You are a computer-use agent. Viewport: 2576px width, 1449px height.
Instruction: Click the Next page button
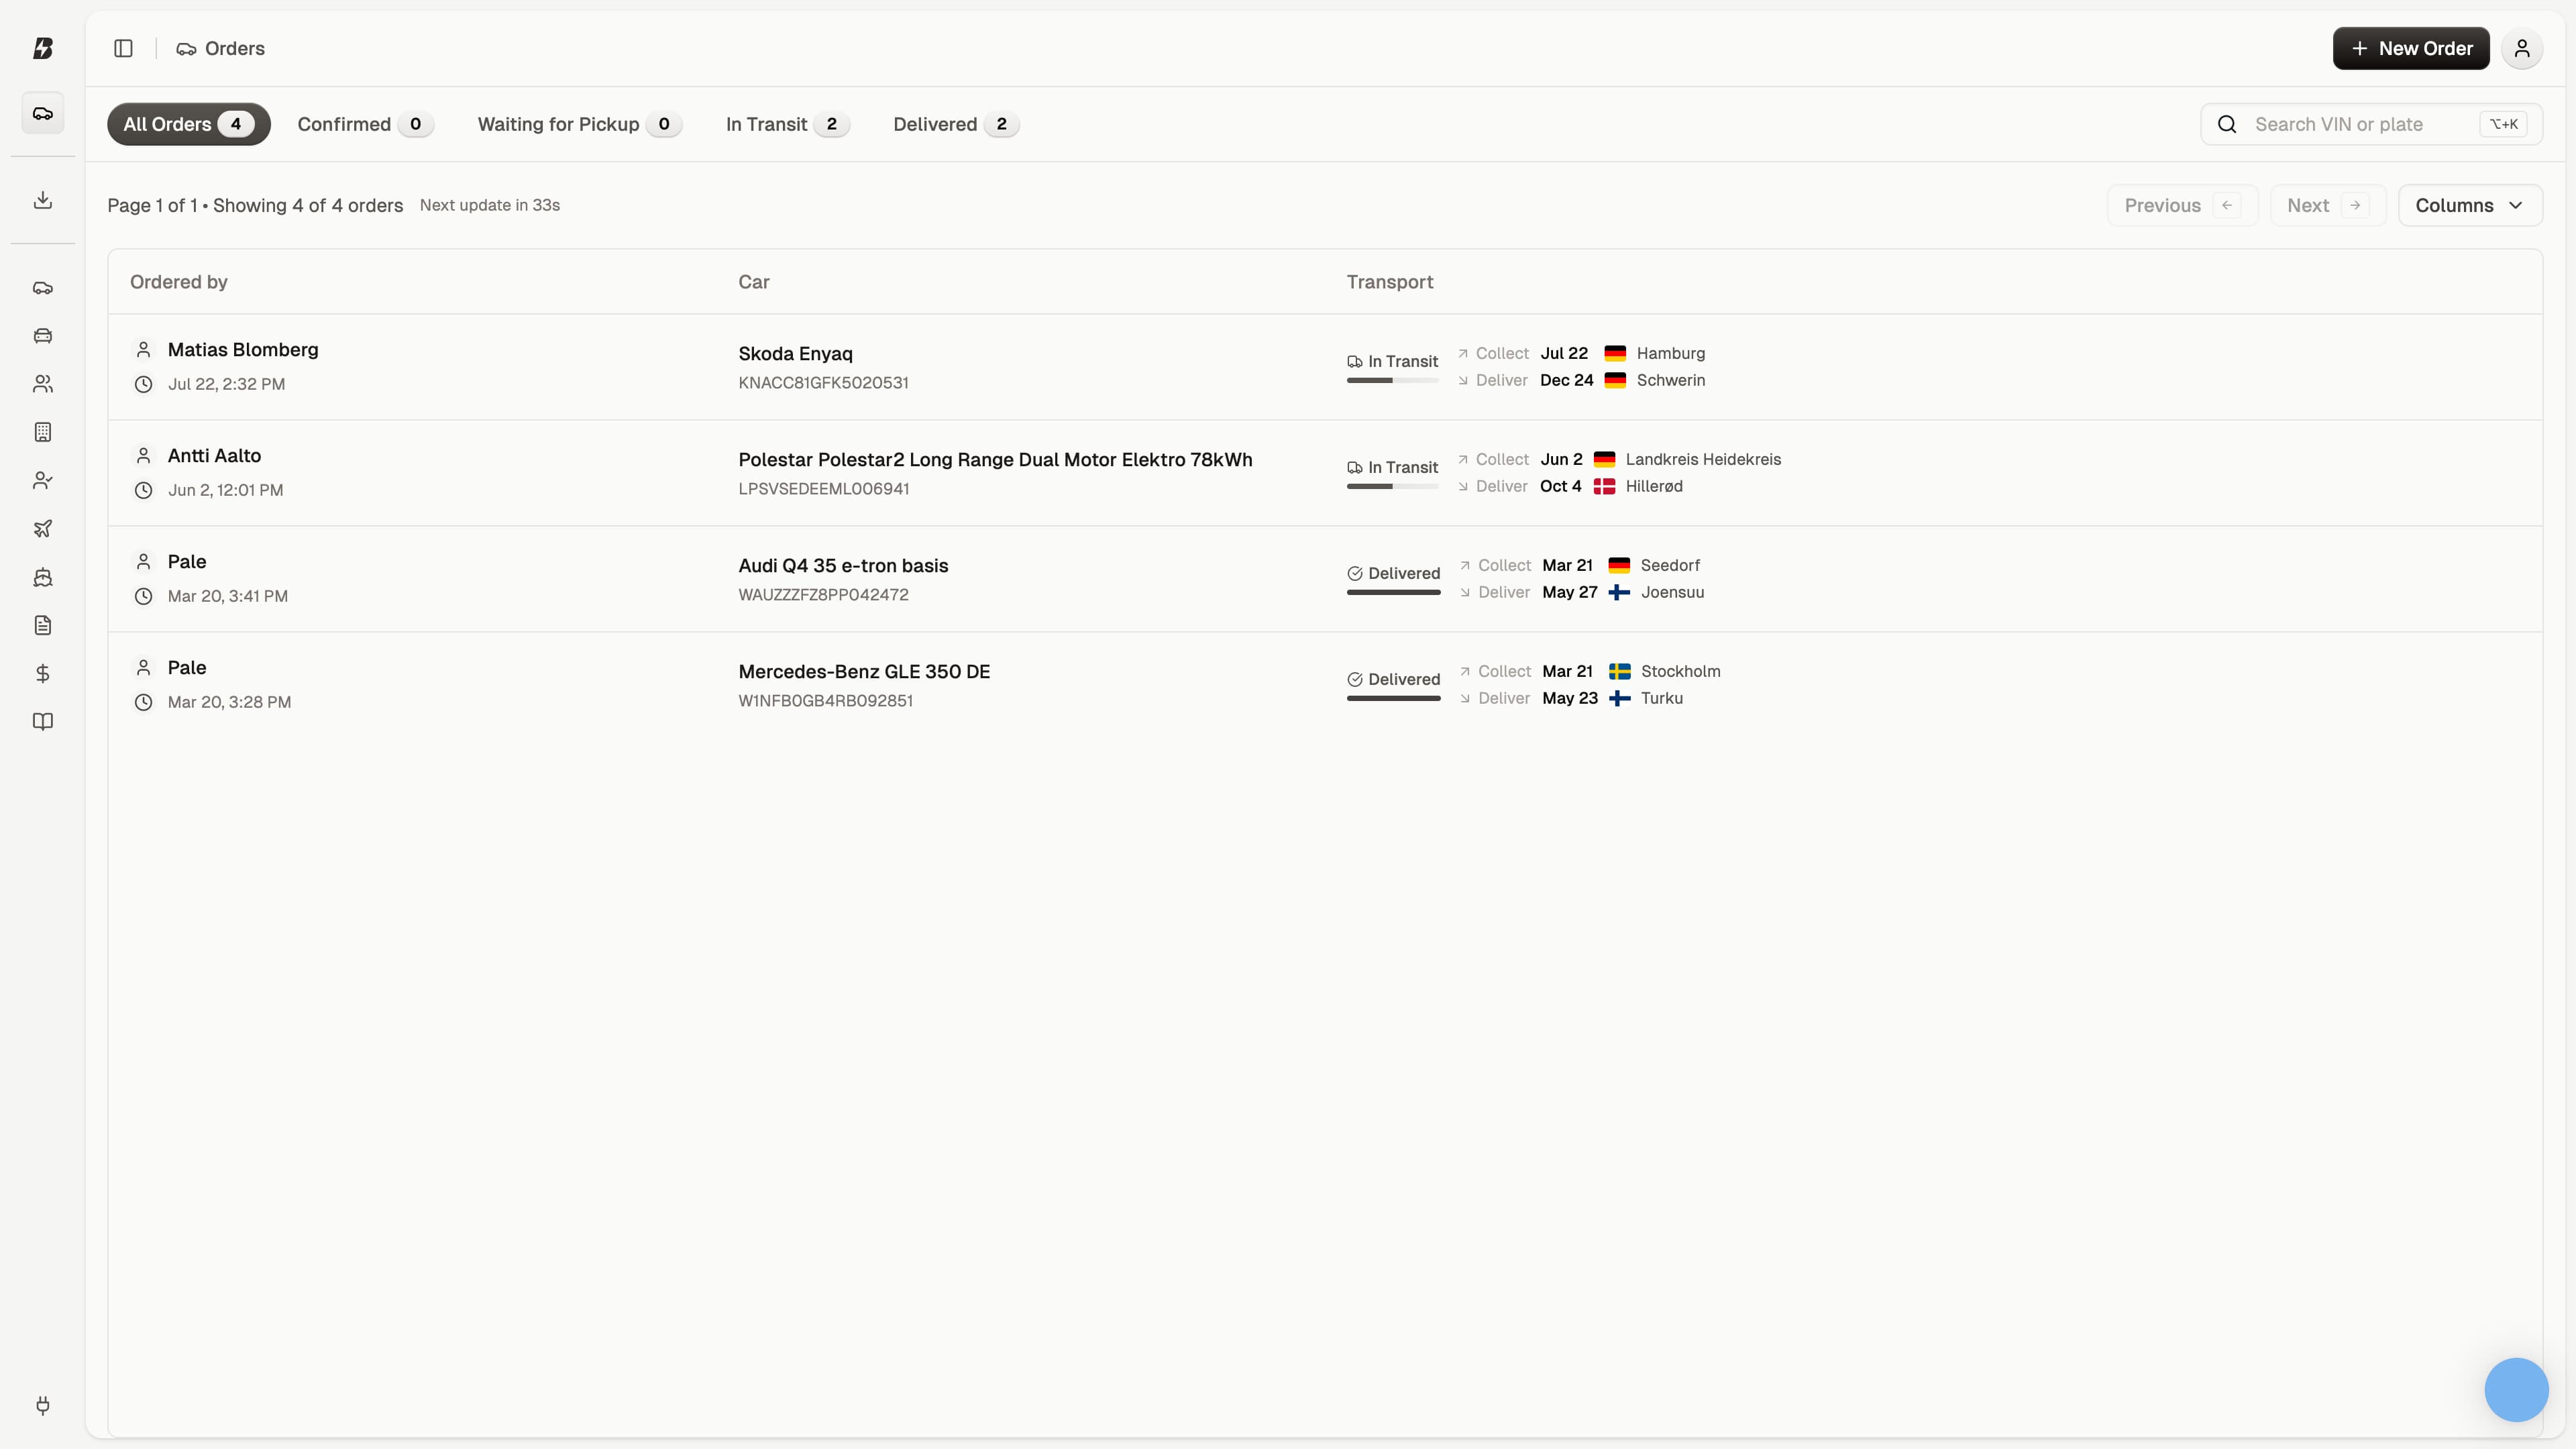2326,205
